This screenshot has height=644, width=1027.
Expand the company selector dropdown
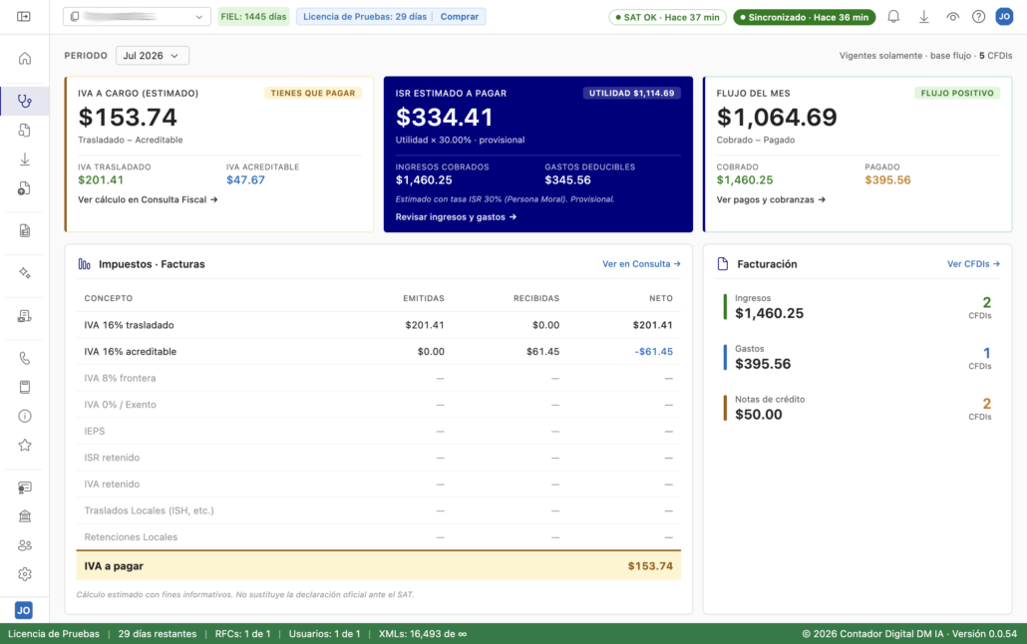[x=137, y=16]
